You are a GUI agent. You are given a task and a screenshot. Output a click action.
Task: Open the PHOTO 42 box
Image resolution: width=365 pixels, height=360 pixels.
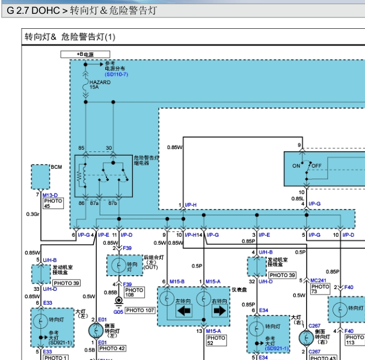112,349
